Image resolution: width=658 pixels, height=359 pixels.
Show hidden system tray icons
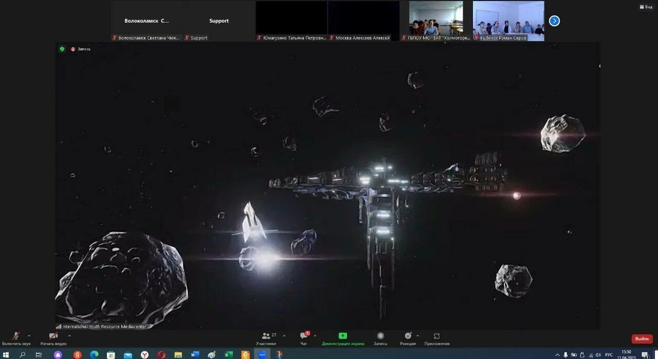point(557,355)
